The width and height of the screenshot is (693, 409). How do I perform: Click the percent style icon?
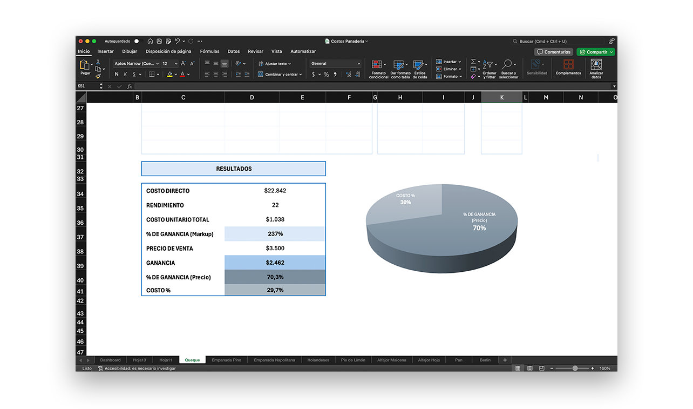(x=326, y=74)
